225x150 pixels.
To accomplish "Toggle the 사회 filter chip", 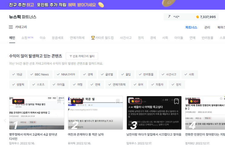I will pos(190,74).
